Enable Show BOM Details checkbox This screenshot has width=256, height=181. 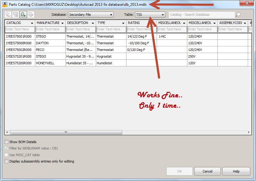pos(6,142)
